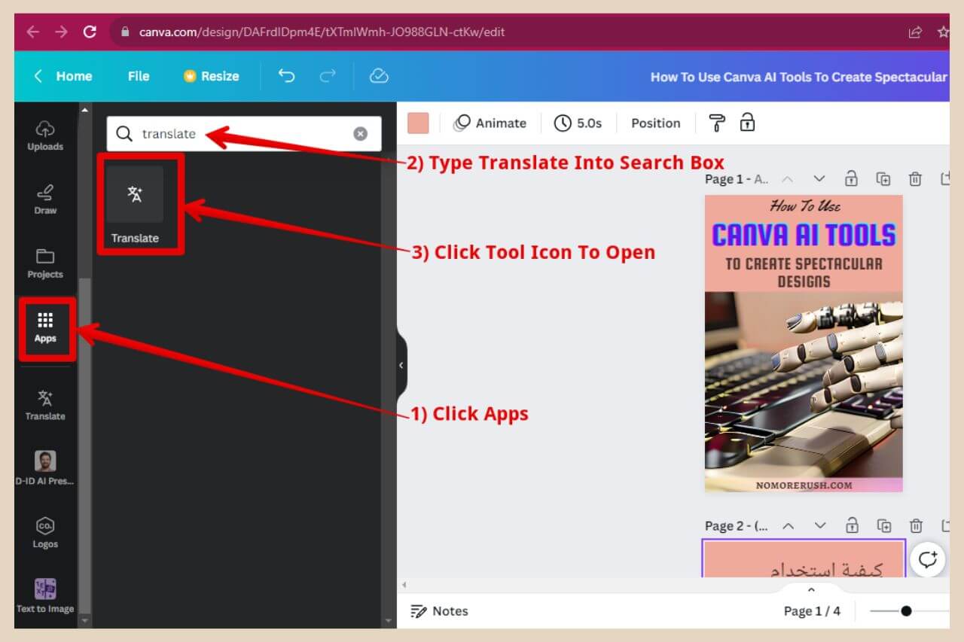Expand the page thumbnails tray
The height and width of the screenshot is (642, 964).
[x=811, y=589]
